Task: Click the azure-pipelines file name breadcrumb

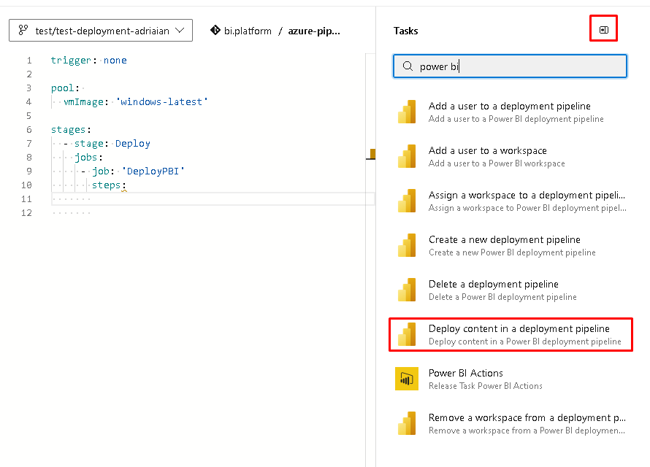Action: pos(314,31)
